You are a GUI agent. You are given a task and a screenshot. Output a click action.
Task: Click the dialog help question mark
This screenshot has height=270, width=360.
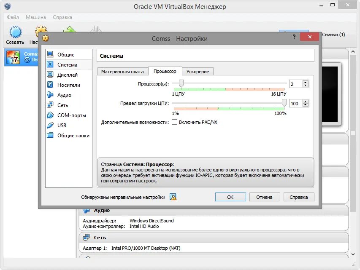(294, 37)
